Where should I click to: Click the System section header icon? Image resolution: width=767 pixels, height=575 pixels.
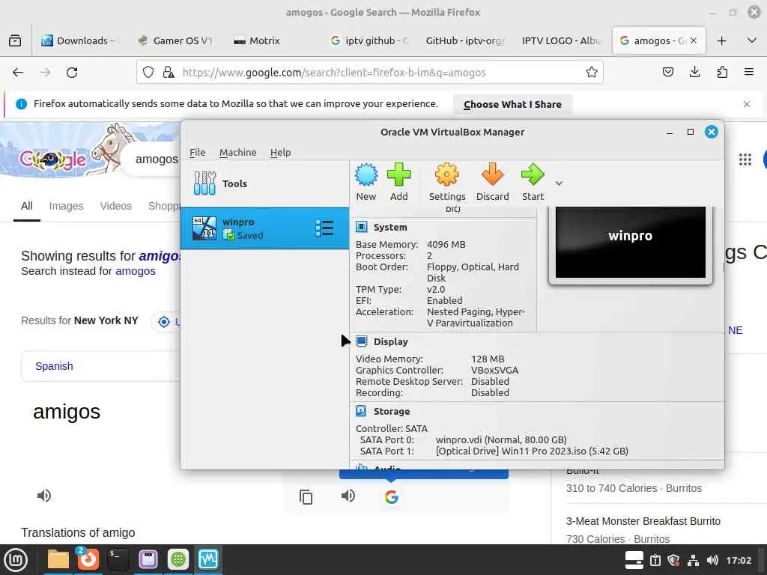point(362,227)
